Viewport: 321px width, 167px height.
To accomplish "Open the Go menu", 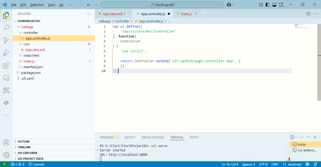I will 61,5.
